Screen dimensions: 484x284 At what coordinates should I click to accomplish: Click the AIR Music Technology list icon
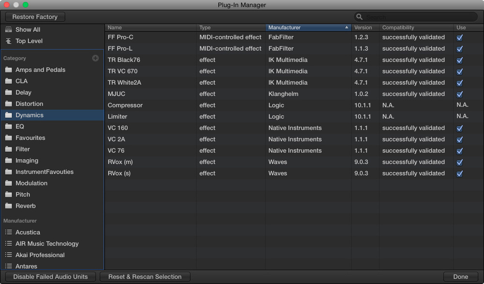click(9, 243)
